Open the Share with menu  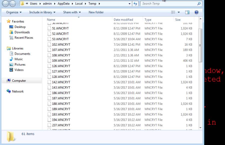click(72, 12)
